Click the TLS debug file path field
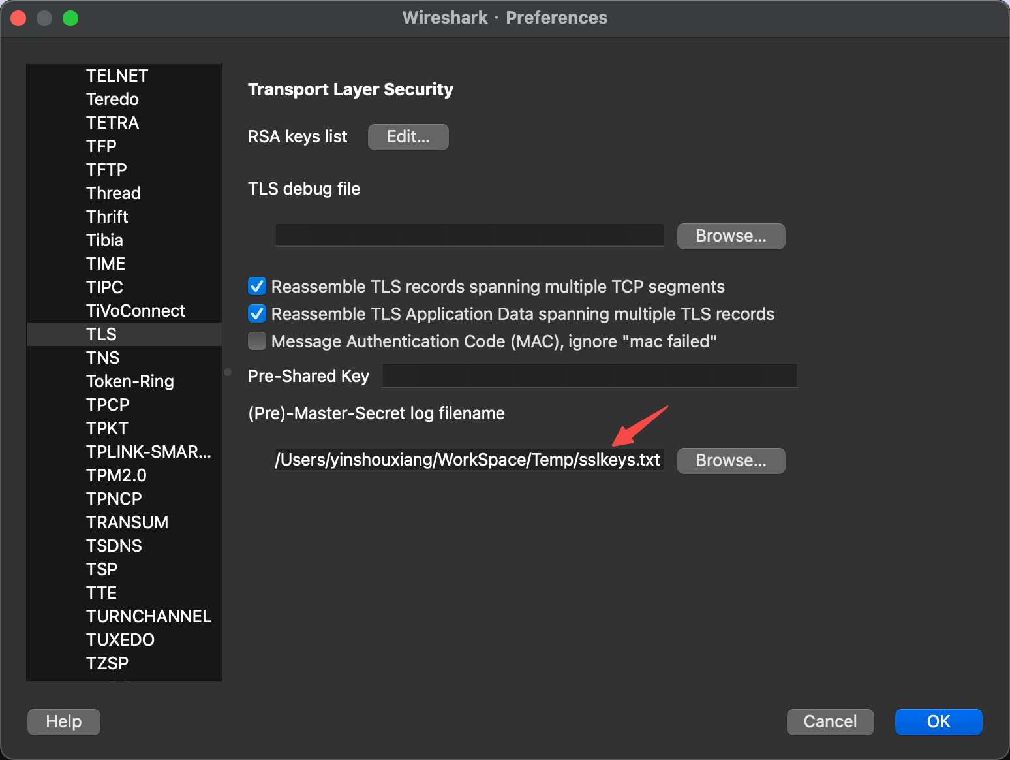Image resolution: width=1010 pixels, height=760 pixels. (x=469, y=236)
